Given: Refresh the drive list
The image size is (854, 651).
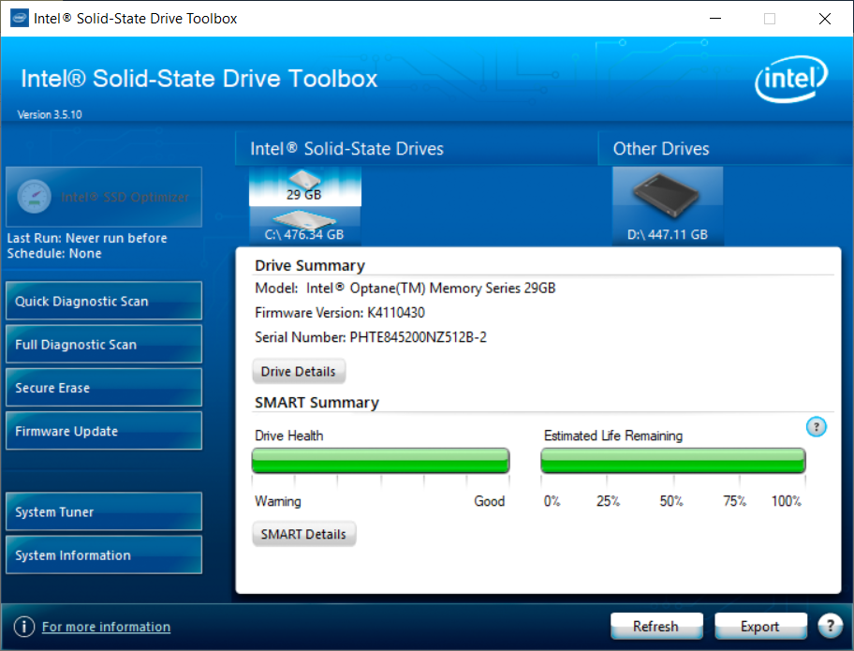Looking at the screenshot, I should [x=656, y=627].
